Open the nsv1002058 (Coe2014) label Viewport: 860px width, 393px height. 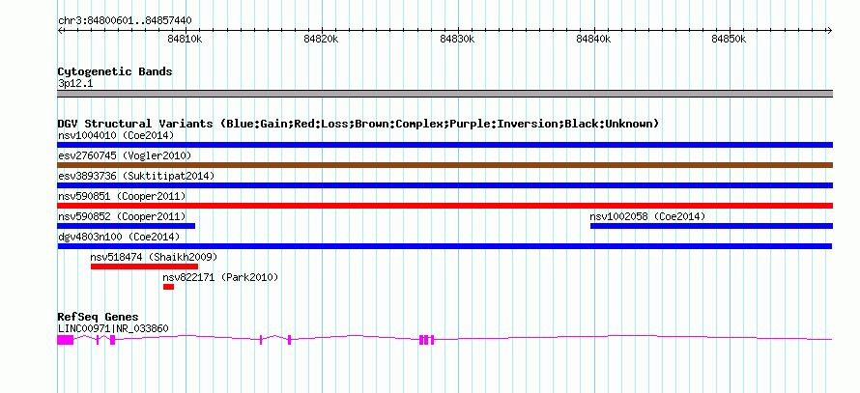pyautogui.click(x=647, y=216)
